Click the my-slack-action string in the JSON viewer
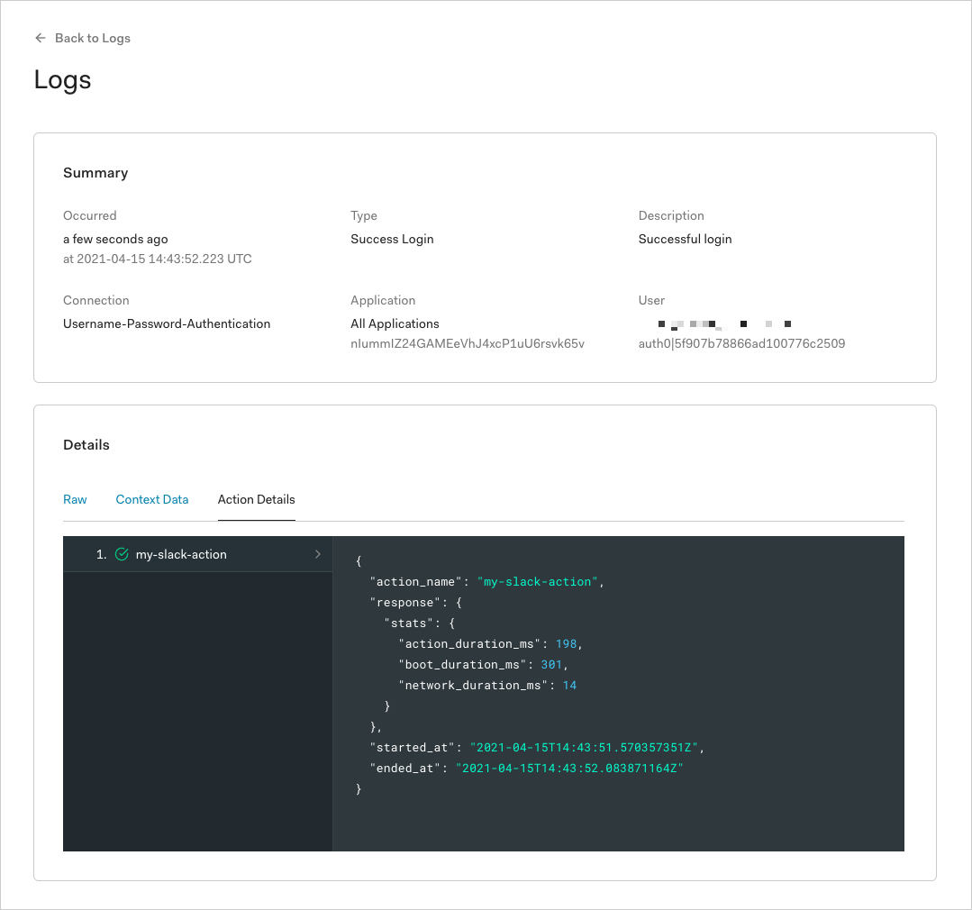Image resolution: width=972 pixels, height=910 pixels. tap(536, 581)
